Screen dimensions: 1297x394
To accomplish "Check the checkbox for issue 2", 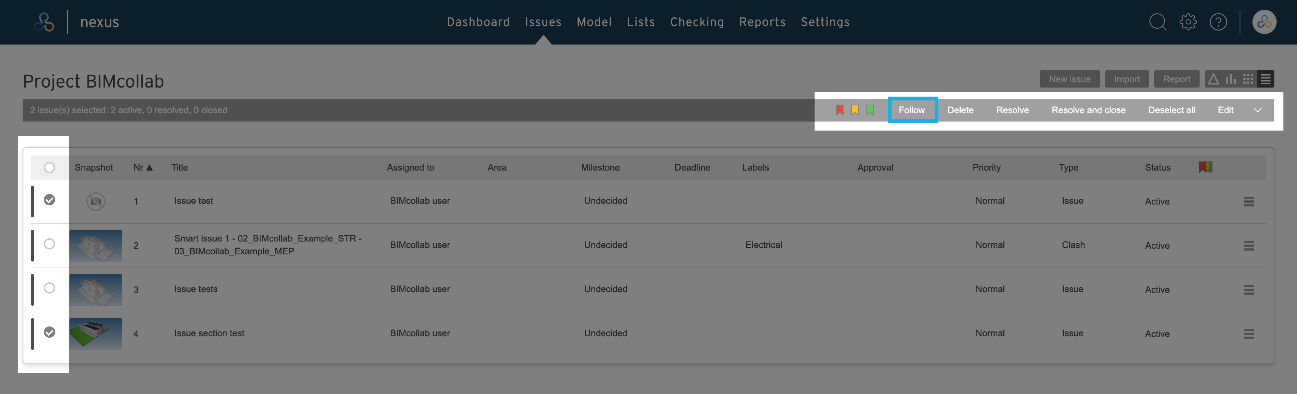I will [49, 244].
